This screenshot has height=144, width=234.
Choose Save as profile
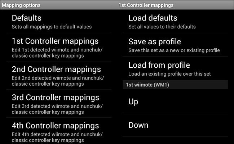click(x=154, y=41)
